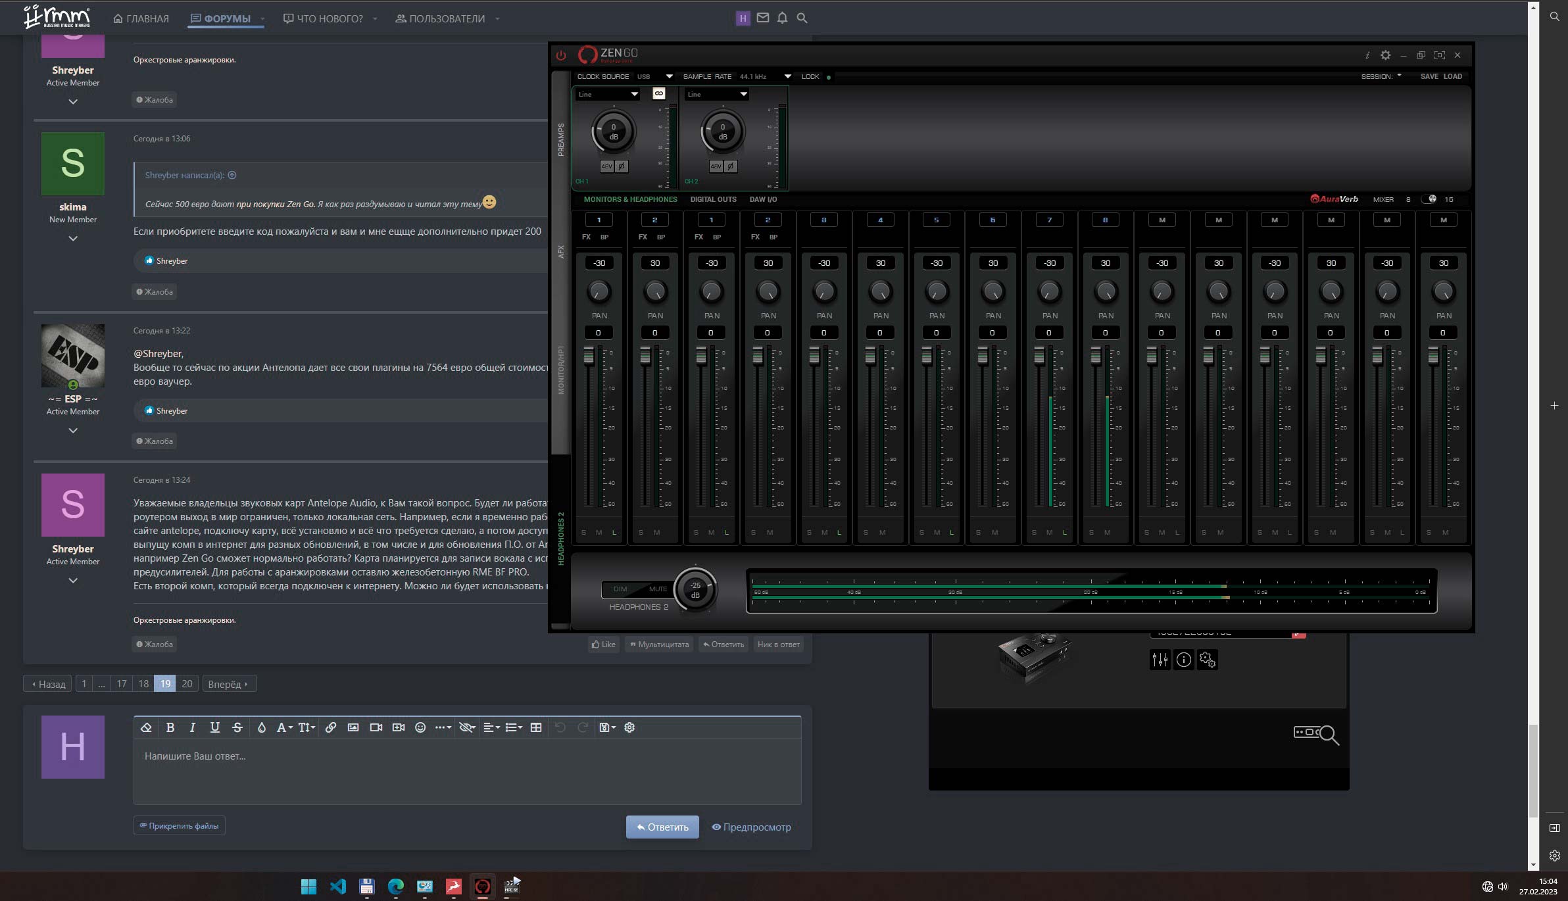This screenshot has width=1568, height=901.
Task: Toggle DIM for Headphones 2
Action: pyautogui.click(x=620, y=589)
